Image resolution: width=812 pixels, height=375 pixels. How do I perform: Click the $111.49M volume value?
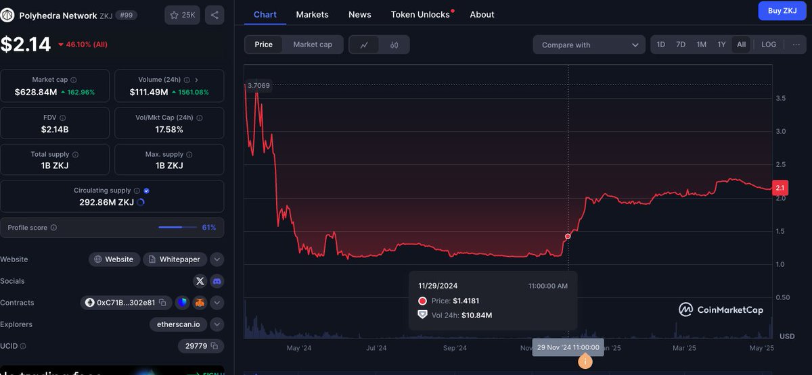(x=149, y=92)
